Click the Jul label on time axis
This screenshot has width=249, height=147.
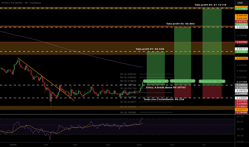coord(204,145)
